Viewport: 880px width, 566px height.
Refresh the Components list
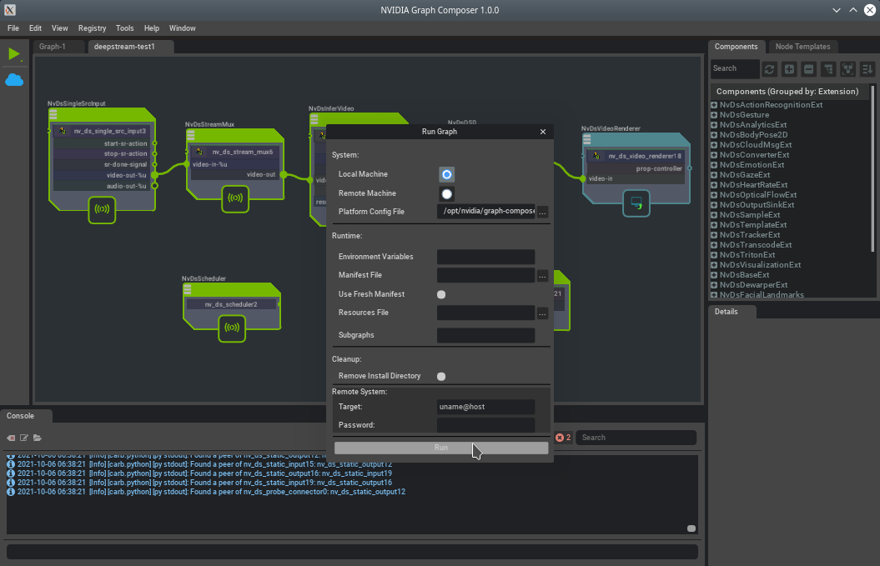[769, 68]
